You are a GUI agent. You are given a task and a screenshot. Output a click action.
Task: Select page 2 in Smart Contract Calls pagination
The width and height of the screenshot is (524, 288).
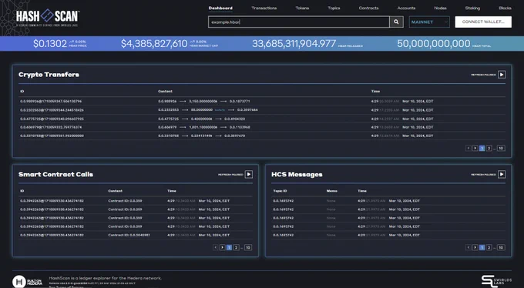click(x=236, y=248)
